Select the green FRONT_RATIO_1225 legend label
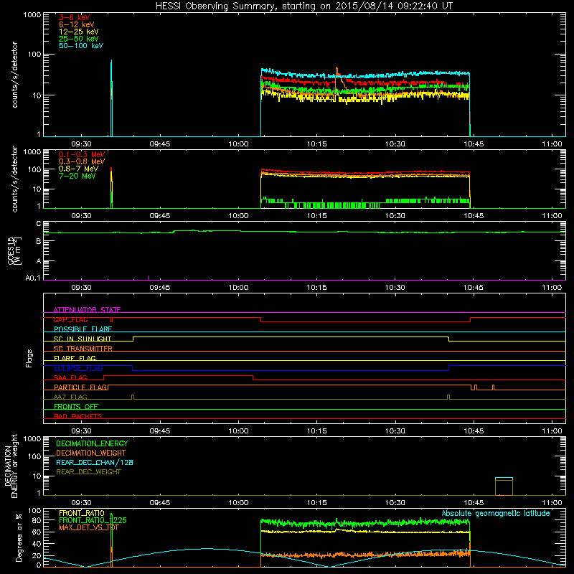The image size is (574, 574). coord(93,520)
